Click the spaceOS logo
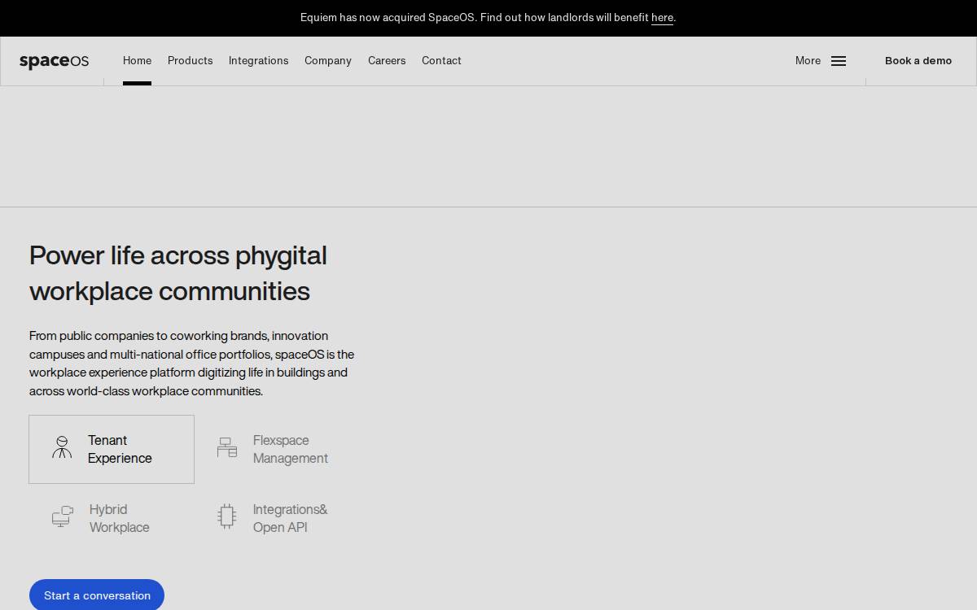Viewport: 977px width, 610px height. click(x=54, y=61)
